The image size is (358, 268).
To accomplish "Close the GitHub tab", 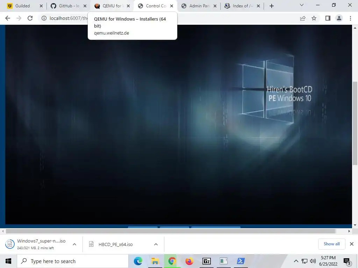I will [85, 6].
